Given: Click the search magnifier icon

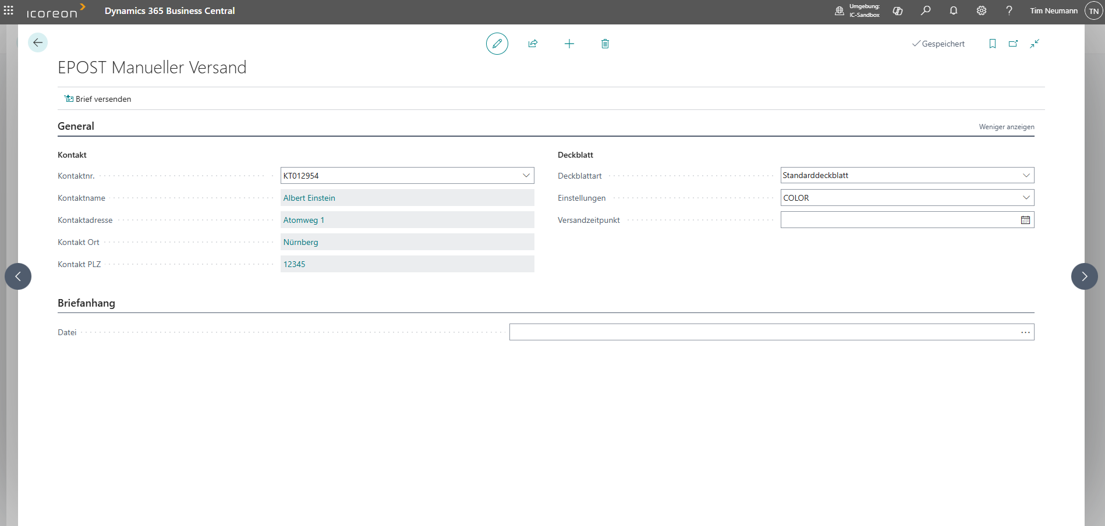Looking at the screenshot, I should tap(925, 10).
